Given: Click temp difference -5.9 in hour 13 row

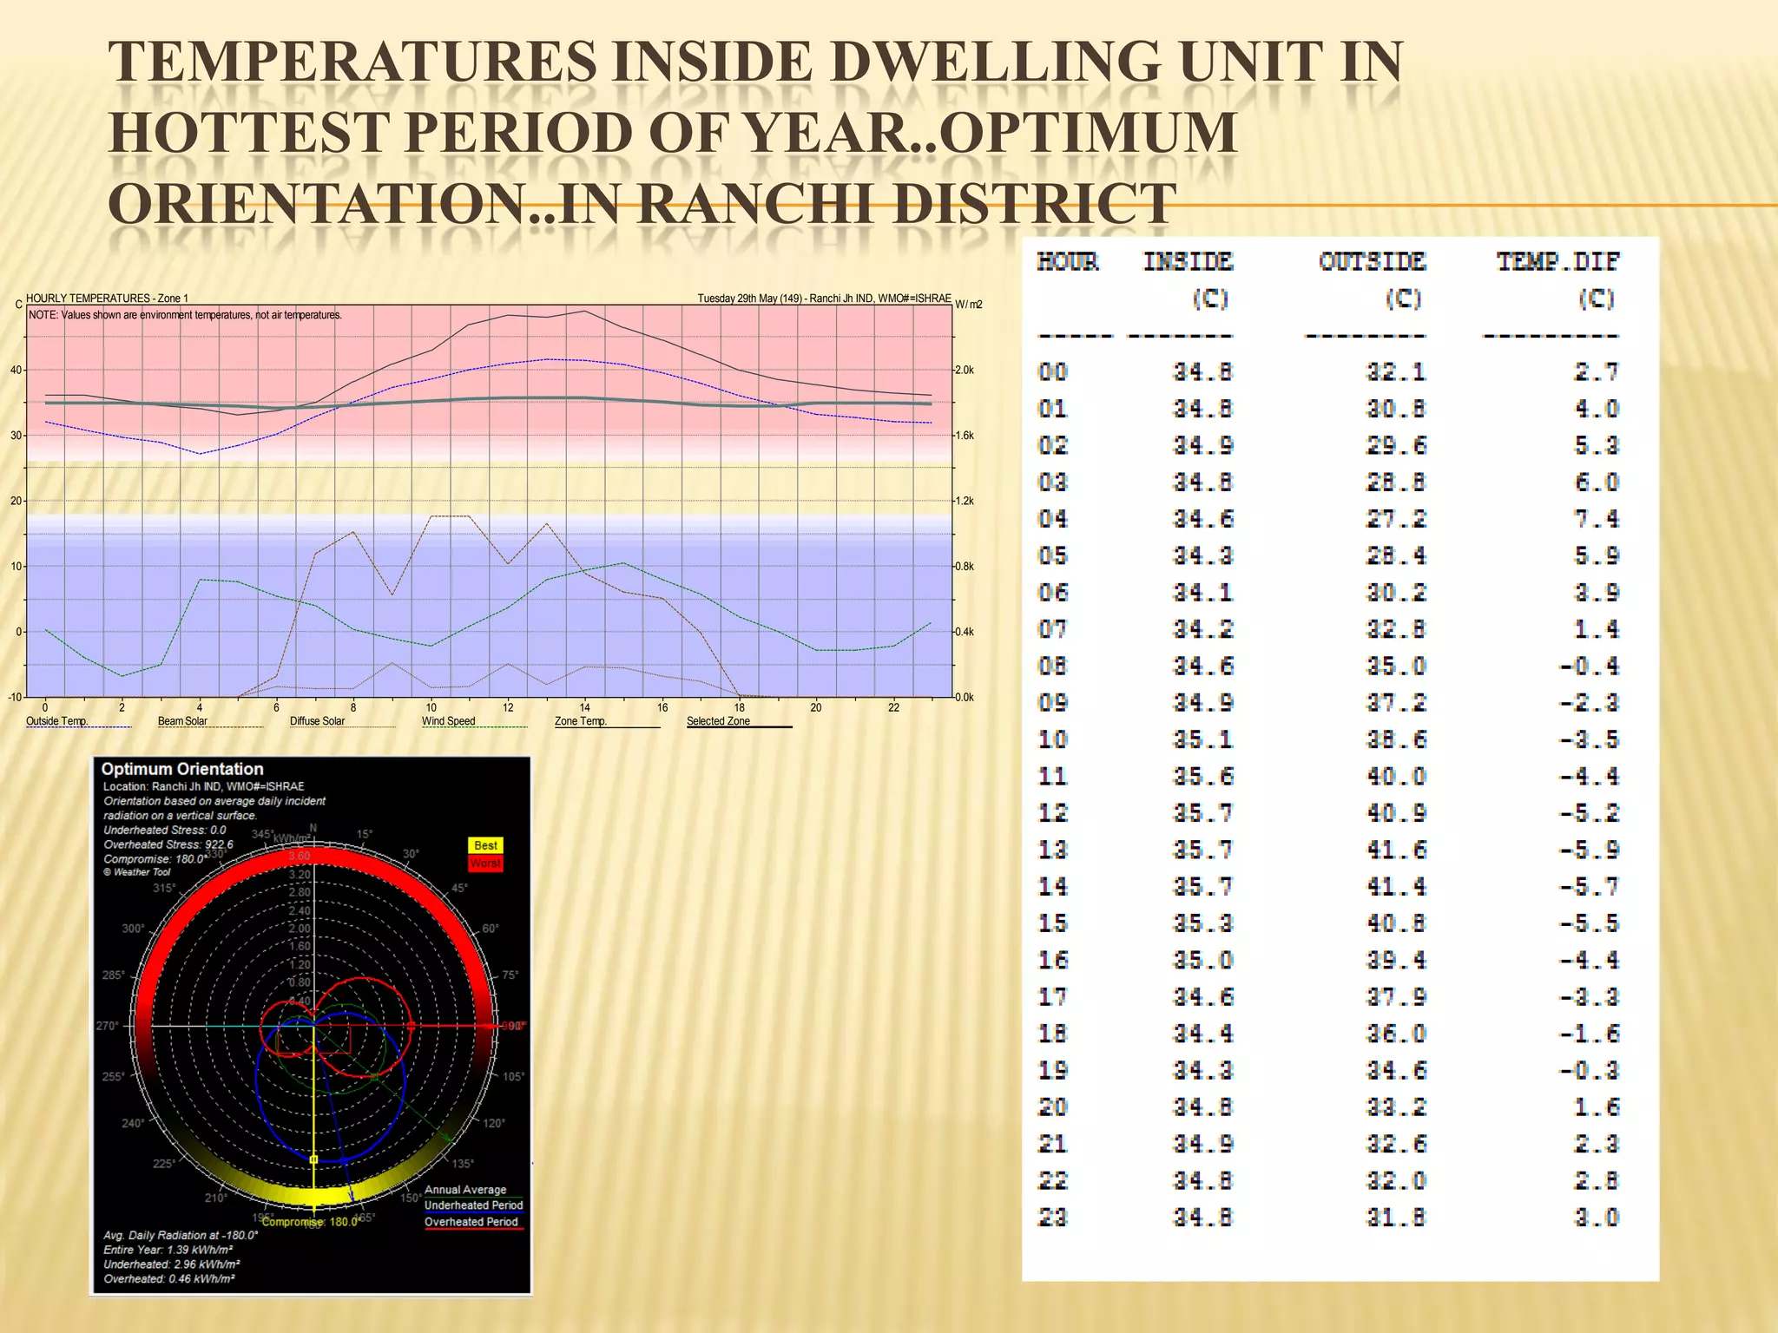Looking at the screenshot, I should coord(1589,850).
